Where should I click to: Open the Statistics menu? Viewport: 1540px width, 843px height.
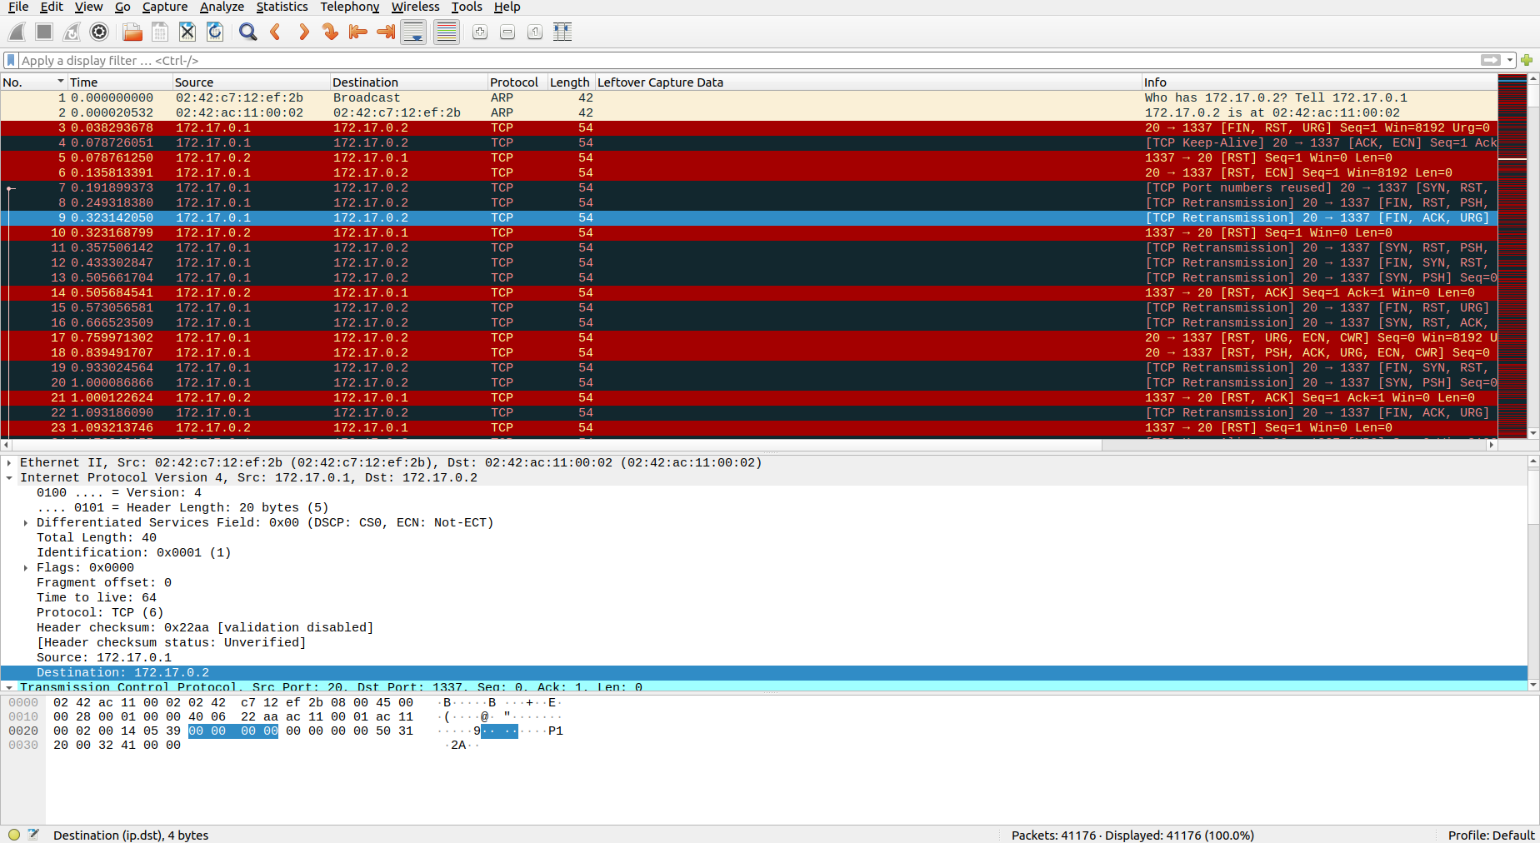click(x=282, y=7)
